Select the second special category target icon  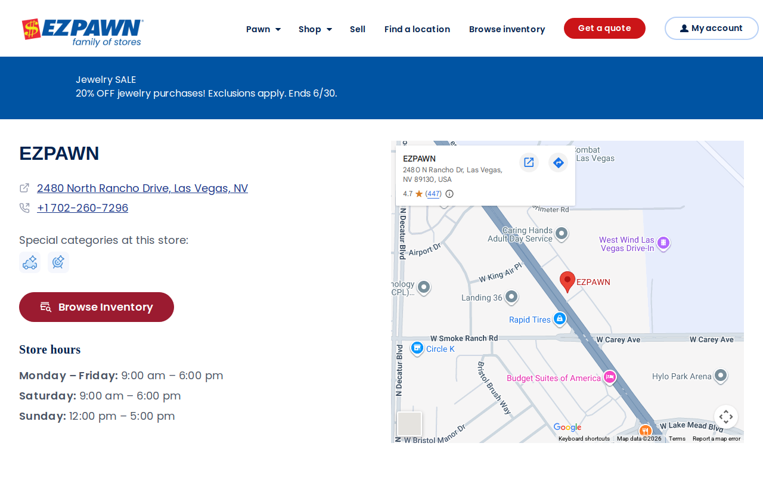[58, 262]
